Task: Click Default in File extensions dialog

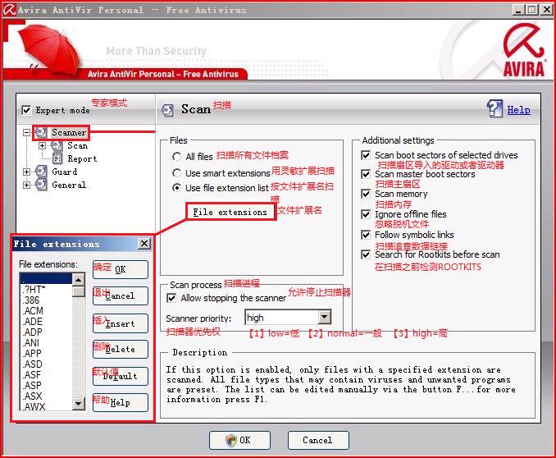Action: pyautogui.click(x=121, y=376)
